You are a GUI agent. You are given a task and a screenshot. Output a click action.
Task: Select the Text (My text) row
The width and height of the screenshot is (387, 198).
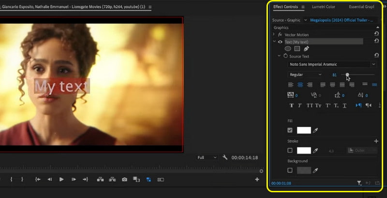pos(324,42)
